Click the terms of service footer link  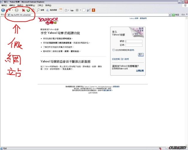tap(116, 86)
